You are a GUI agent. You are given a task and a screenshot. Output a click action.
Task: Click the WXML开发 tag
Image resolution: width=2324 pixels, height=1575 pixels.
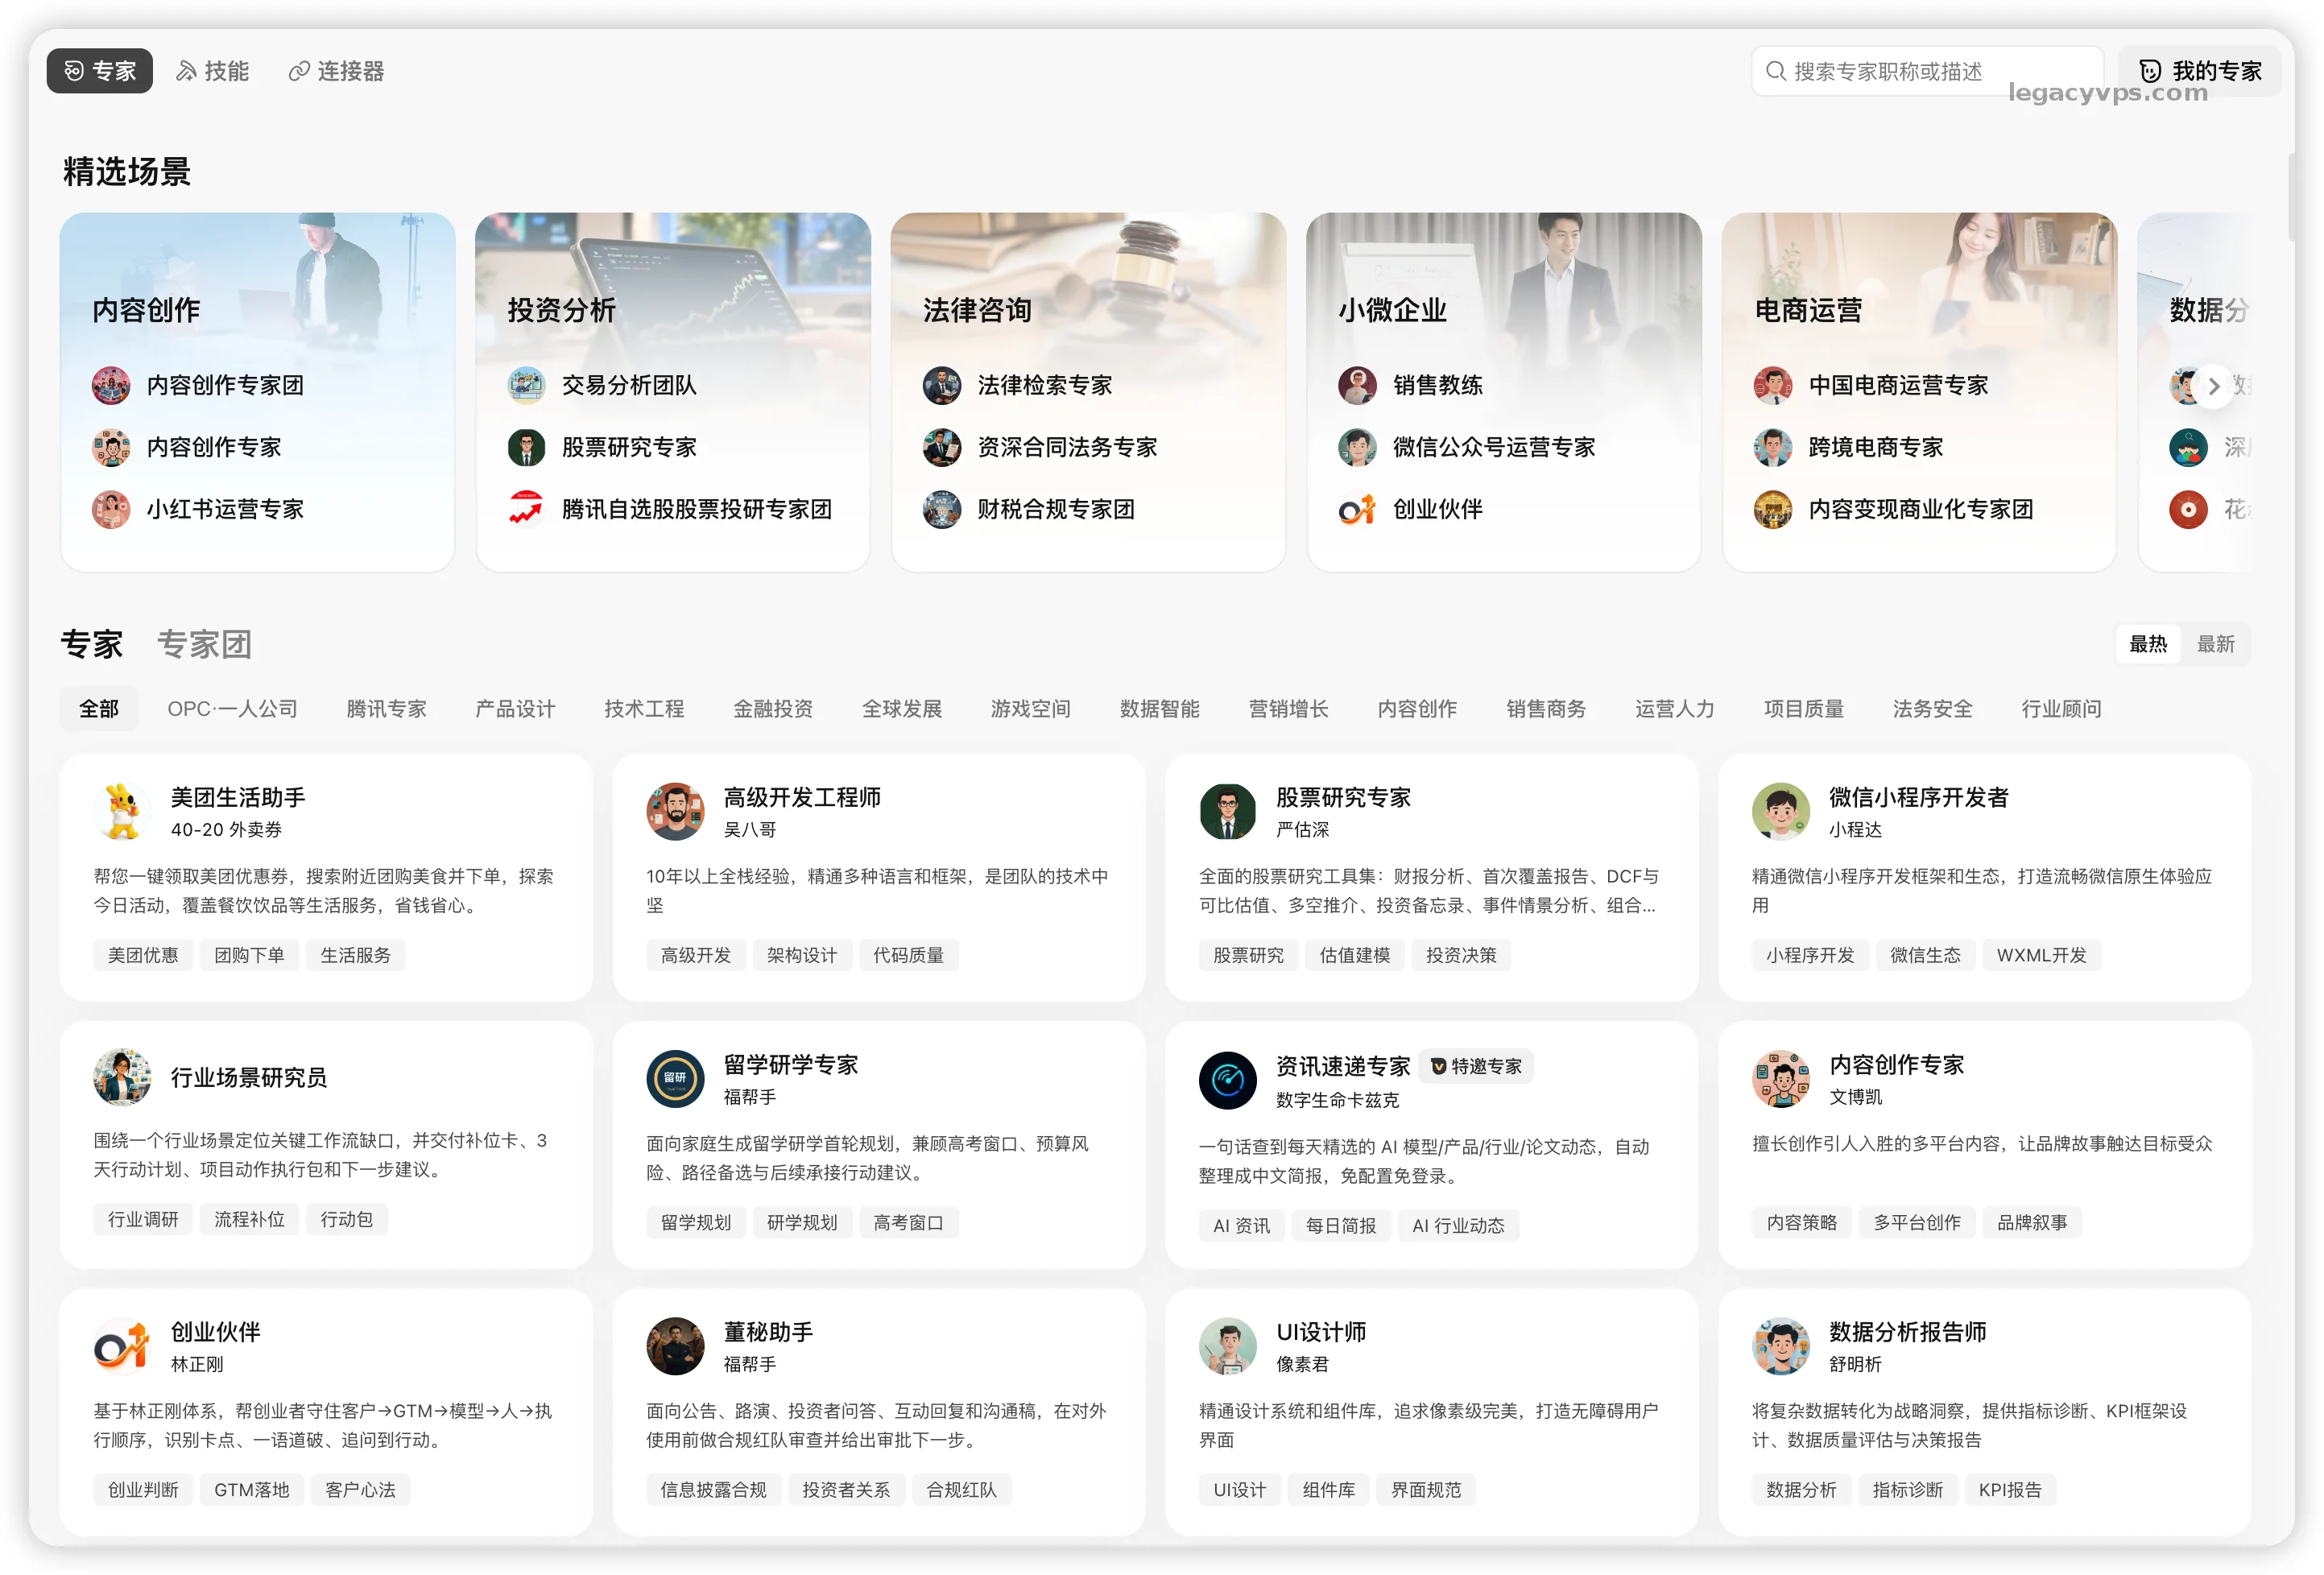tap(2041, 955)
